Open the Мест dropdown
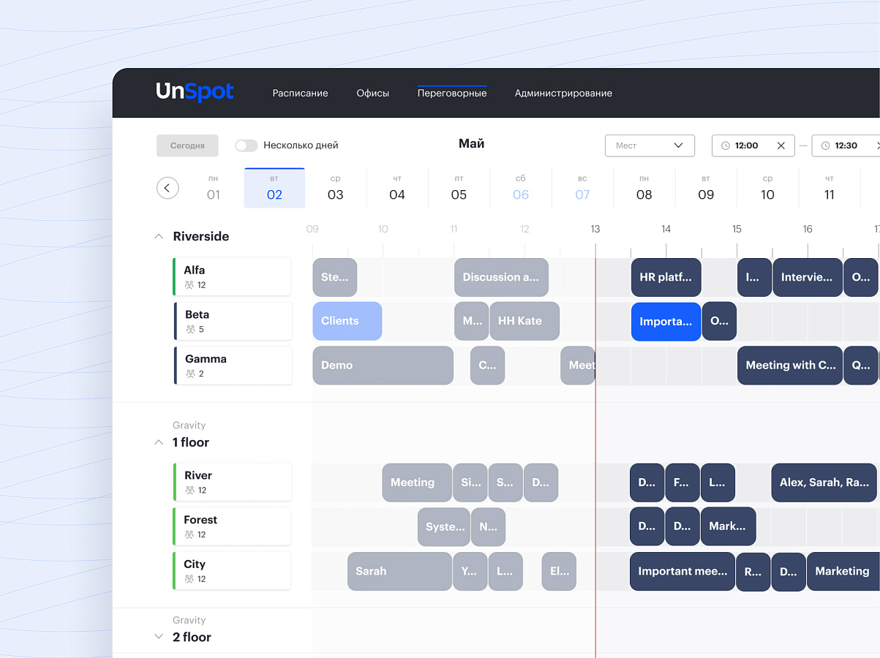This screenshot has width=880, height=658. (650, 145)
